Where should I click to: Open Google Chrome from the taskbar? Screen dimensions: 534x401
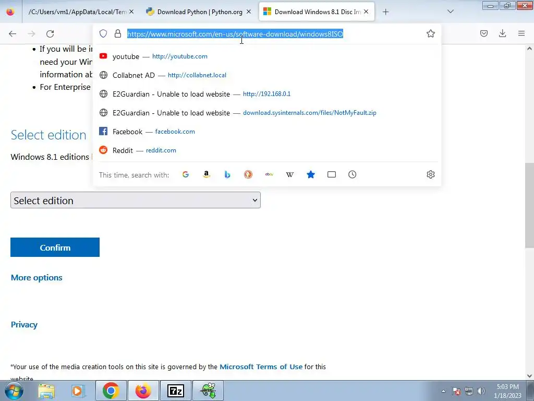click(111, 391)
